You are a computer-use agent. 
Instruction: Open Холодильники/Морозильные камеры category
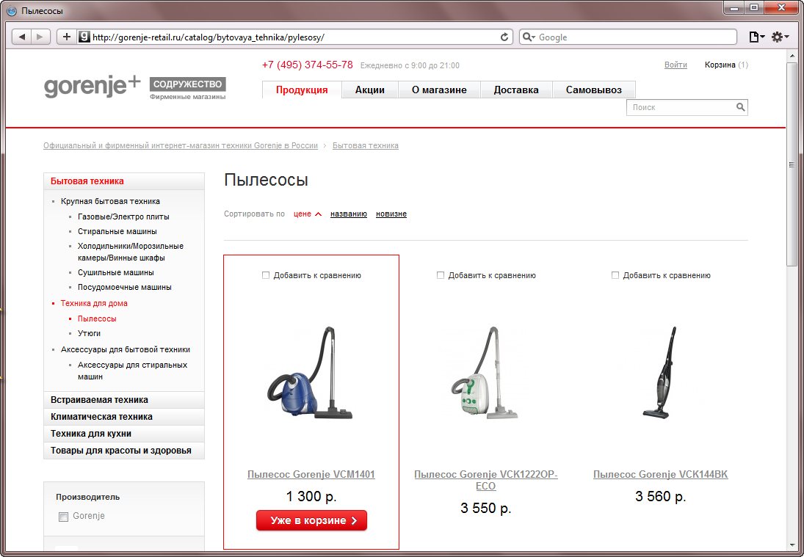pos(130,252)
